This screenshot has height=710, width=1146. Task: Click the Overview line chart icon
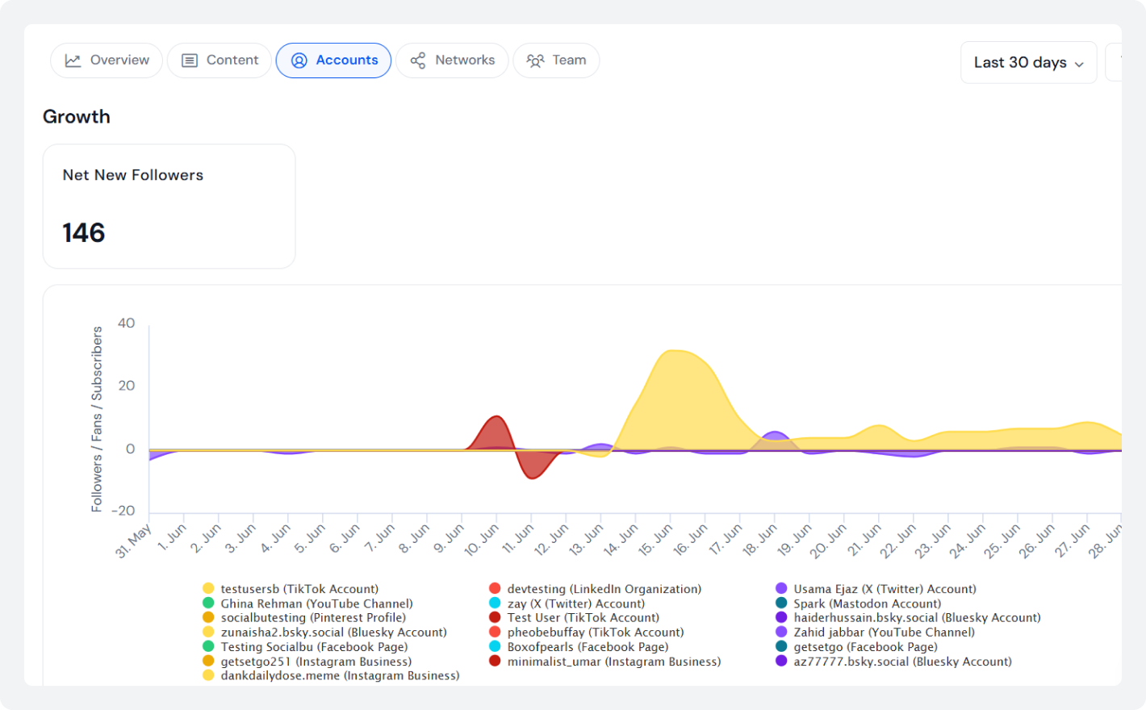point(73,61)
